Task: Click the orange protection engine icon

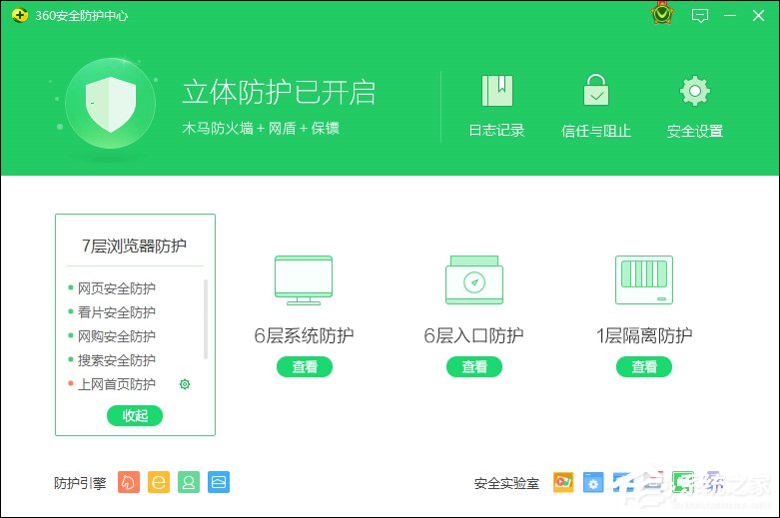Action: click(129, 482)
